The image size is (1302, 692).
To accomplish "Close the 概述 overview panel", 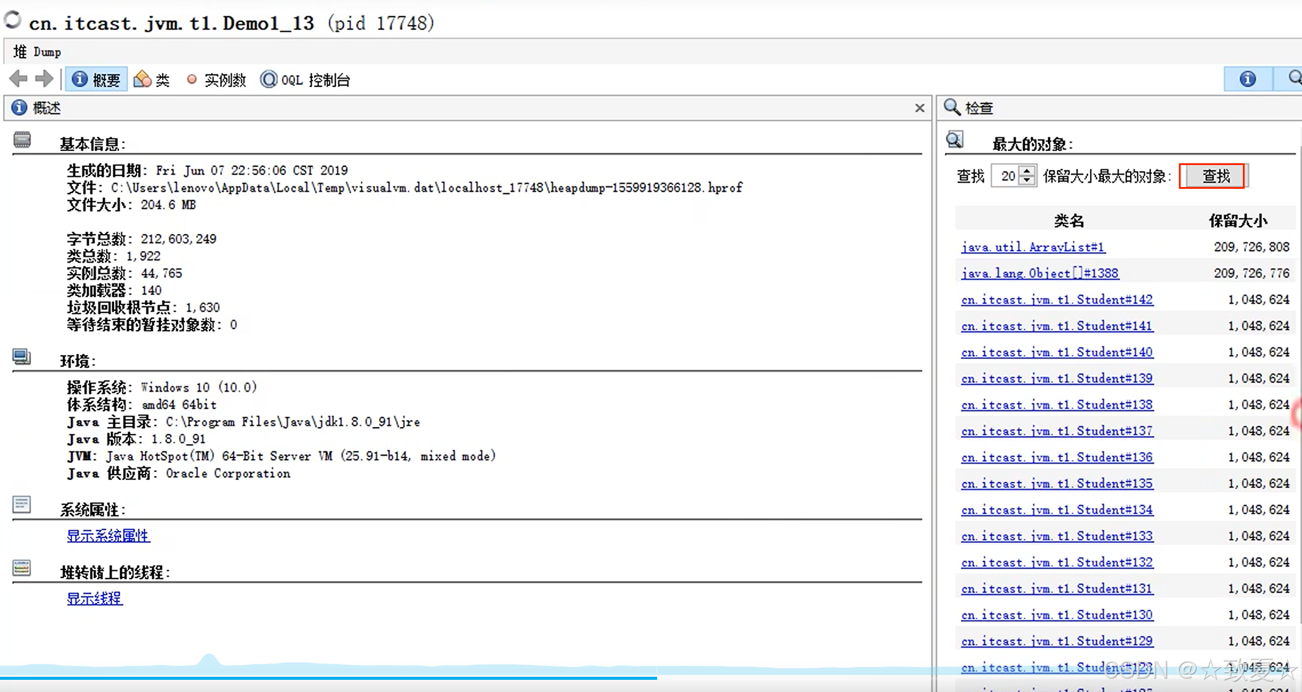I will pos(920,108).
